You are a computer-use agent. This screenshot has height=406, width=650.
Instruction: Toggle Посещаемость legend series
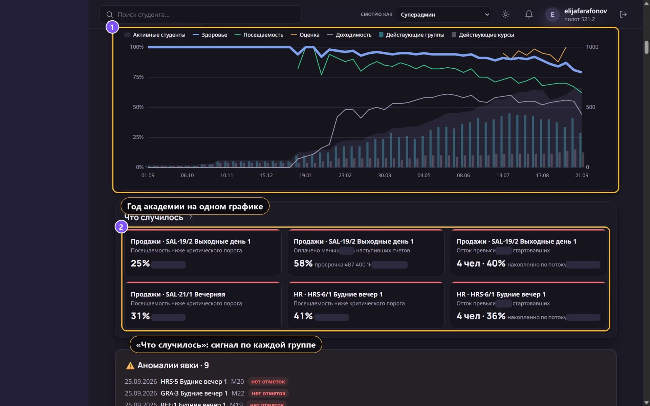pos(259,35)
